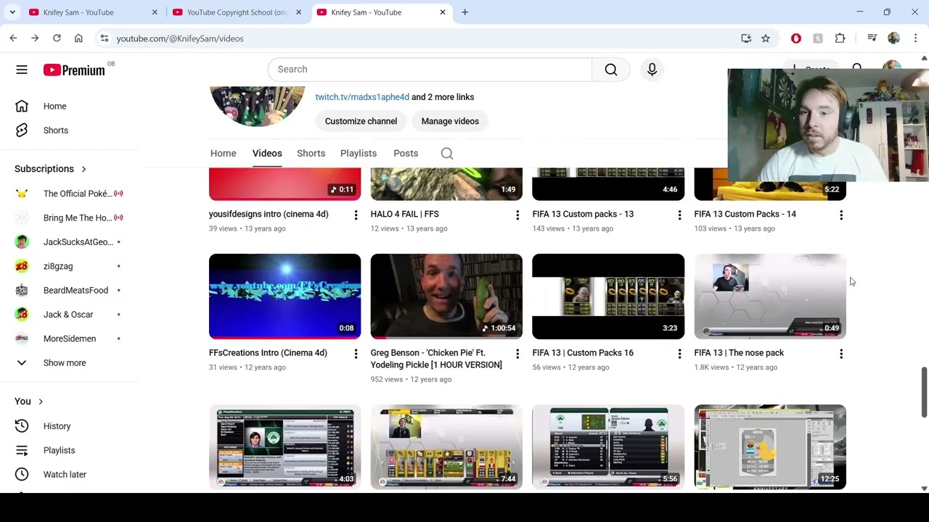Screen dimensions: 929x522
Task: Open the YouTube hamburger guide menu
Action: [22, 70]
